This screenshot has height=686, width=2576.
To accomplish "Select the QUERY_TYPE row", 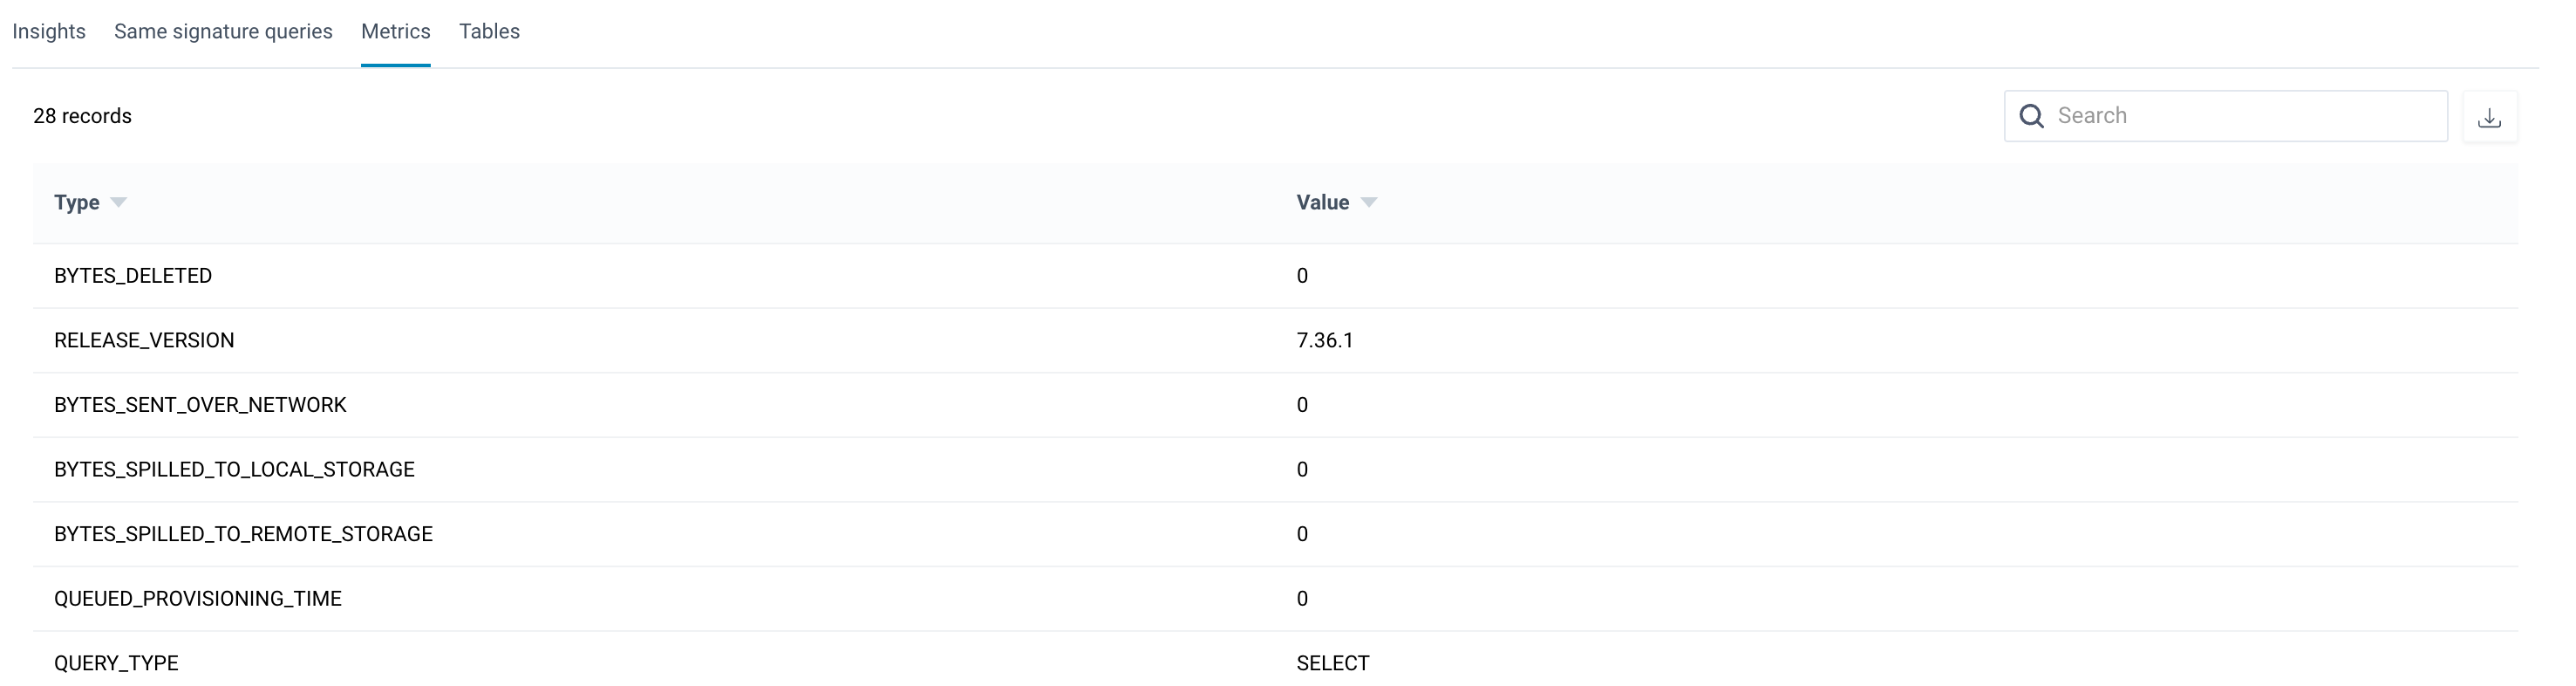I will click(116, 662).
